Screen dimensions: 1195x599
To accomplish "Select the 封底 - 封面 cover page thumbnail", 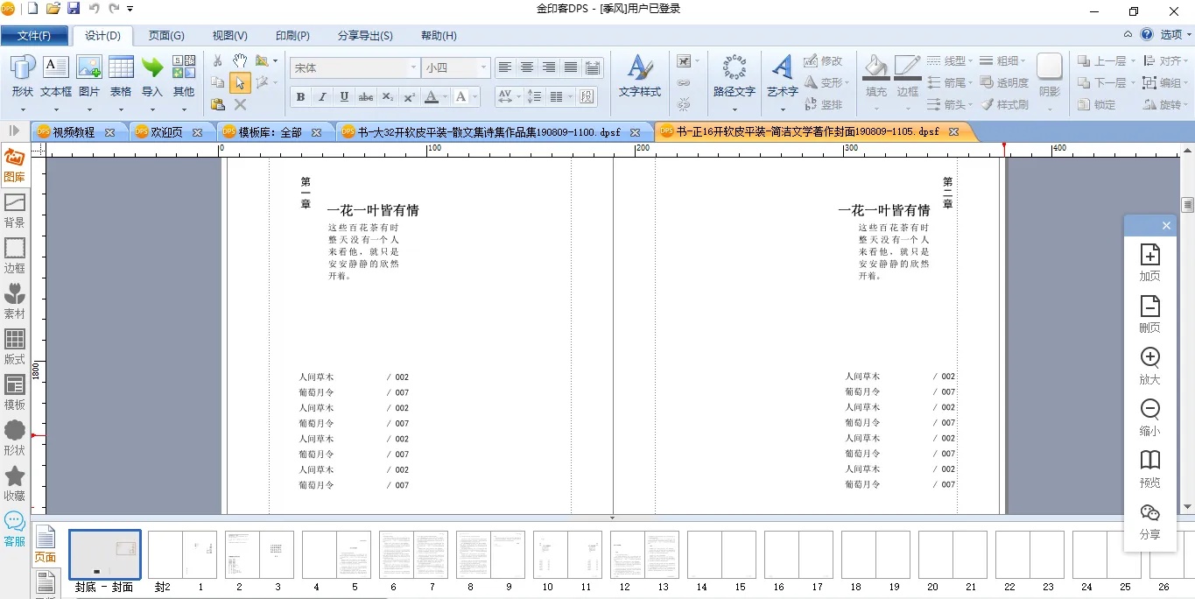I will coord(104,555).
